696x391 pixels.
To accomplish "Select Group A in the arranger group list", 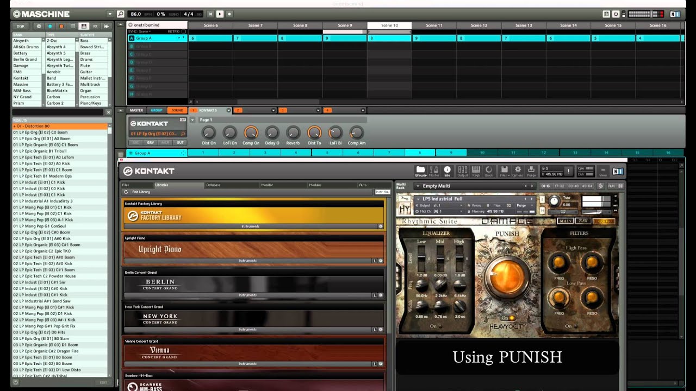I will (x=157, y=38).
